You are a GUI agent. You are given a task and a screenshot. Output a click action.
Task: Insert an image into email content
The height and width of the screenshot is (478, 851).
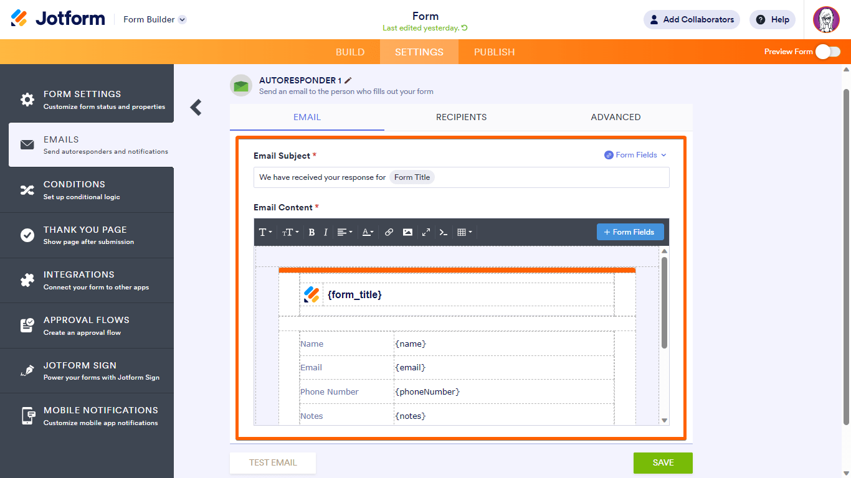[407, 232]
